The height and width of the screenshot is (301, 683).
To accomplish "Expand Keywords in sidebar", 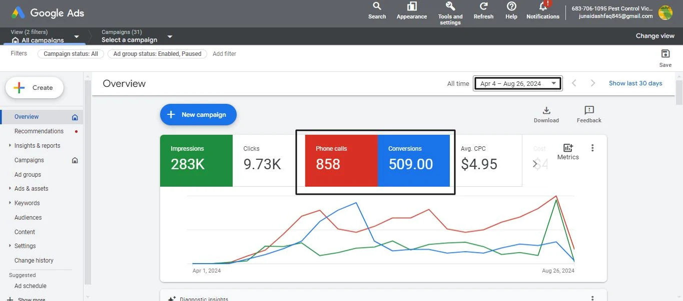I will tap(10, 203).
